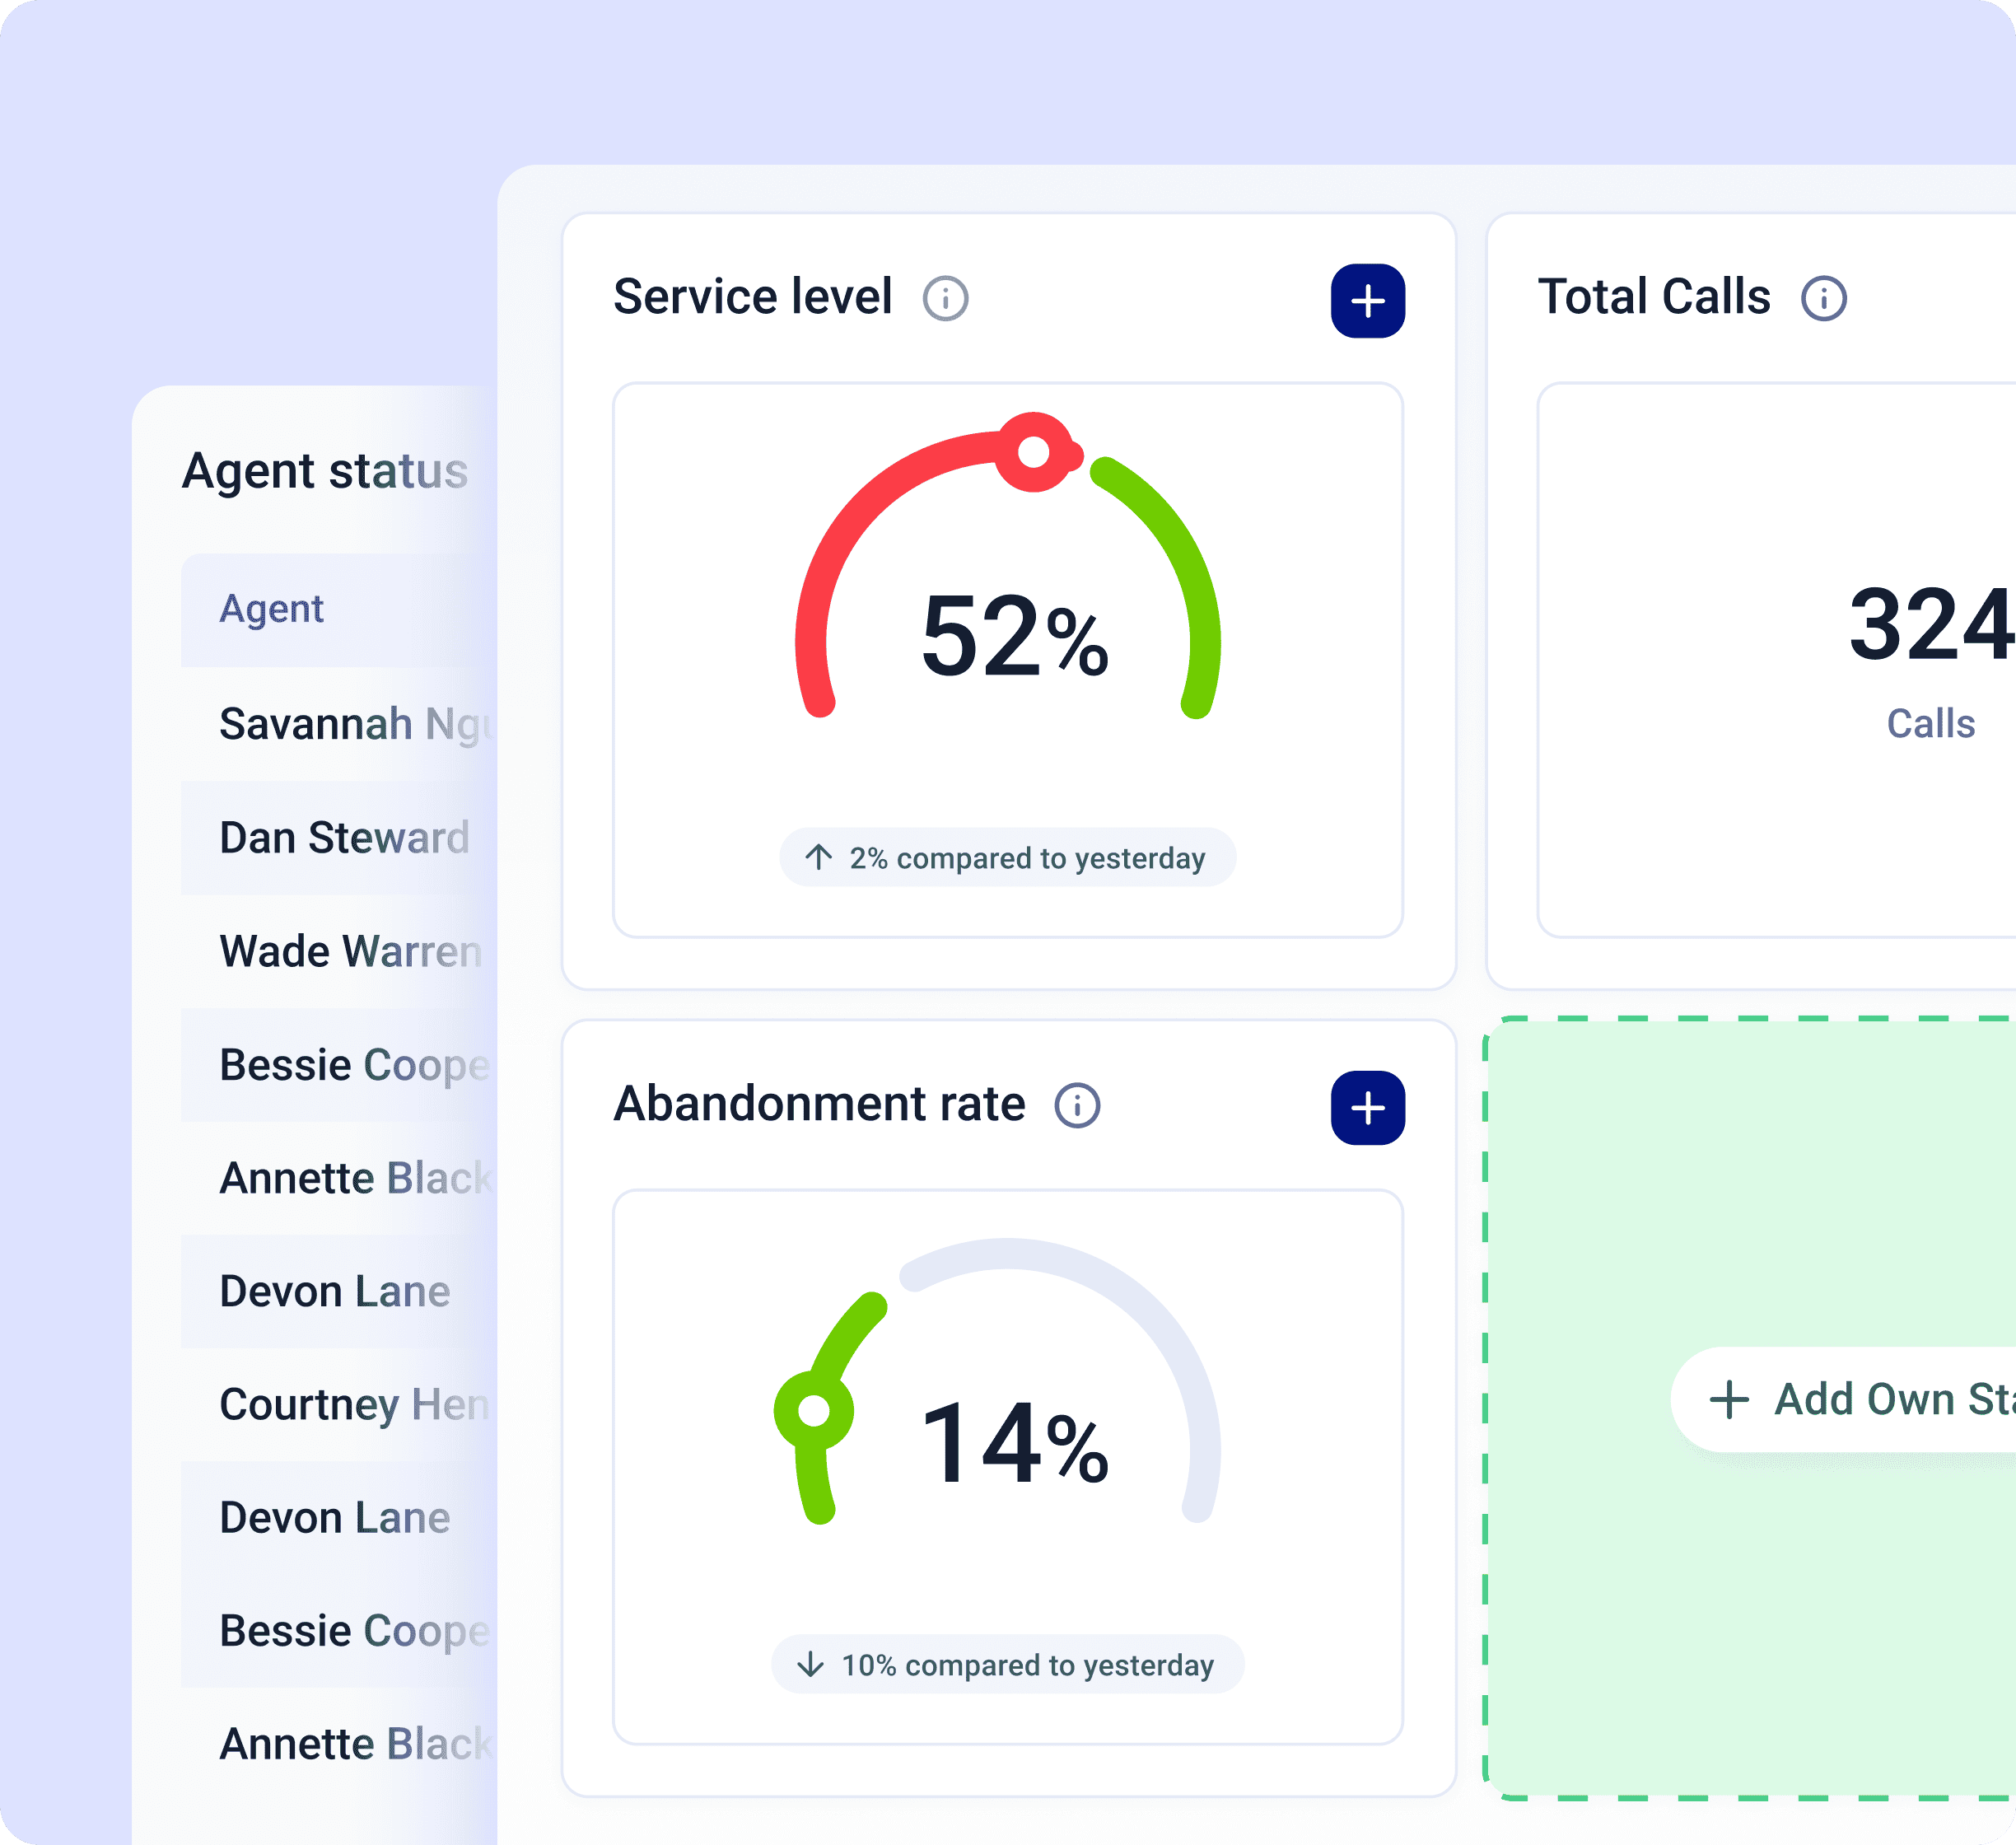Select the Courtney Henry agent row
This screenshot has height=1845, width=2016.
click(353, 1405)
